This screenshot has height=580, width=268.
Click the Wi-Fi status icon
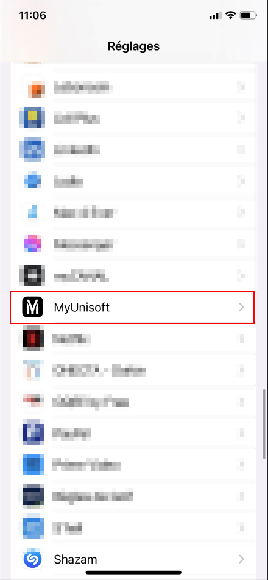tap(231, 15)
